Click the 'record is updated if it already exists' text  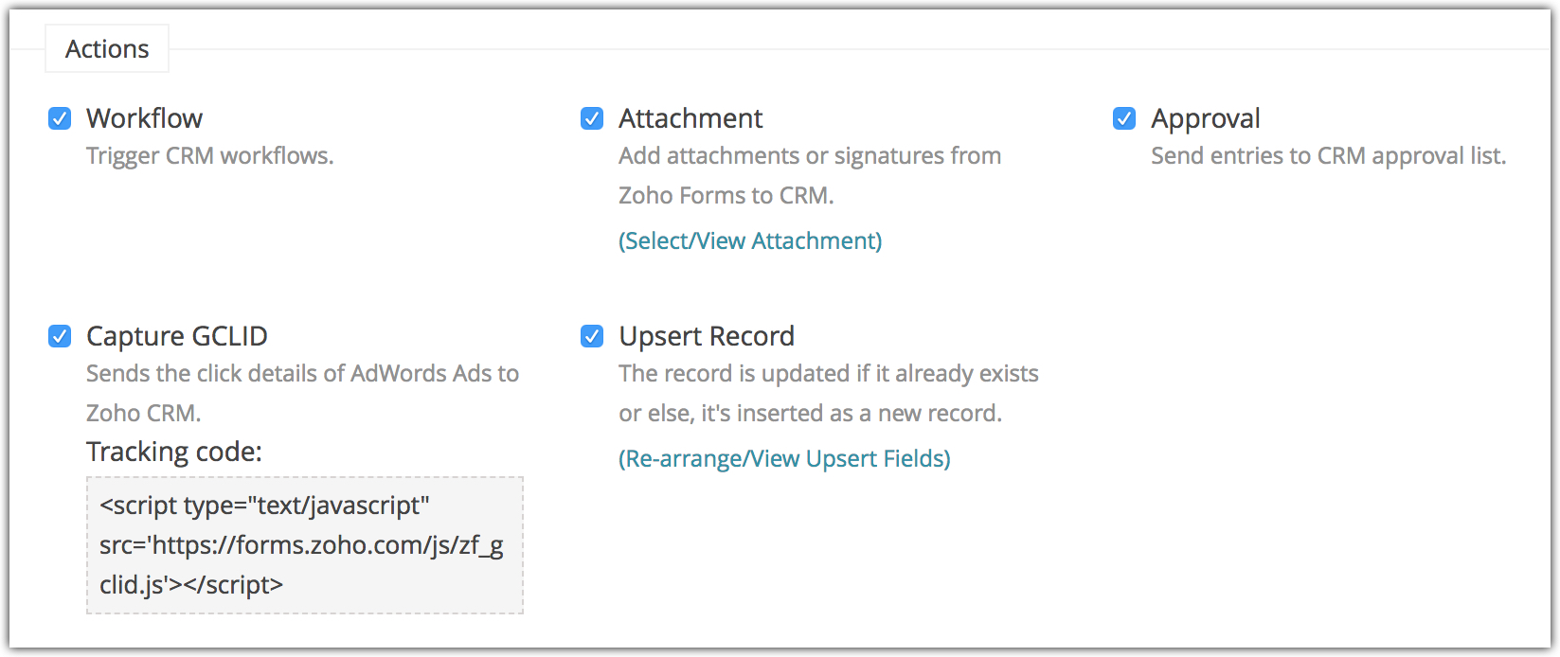click(829, 374)
